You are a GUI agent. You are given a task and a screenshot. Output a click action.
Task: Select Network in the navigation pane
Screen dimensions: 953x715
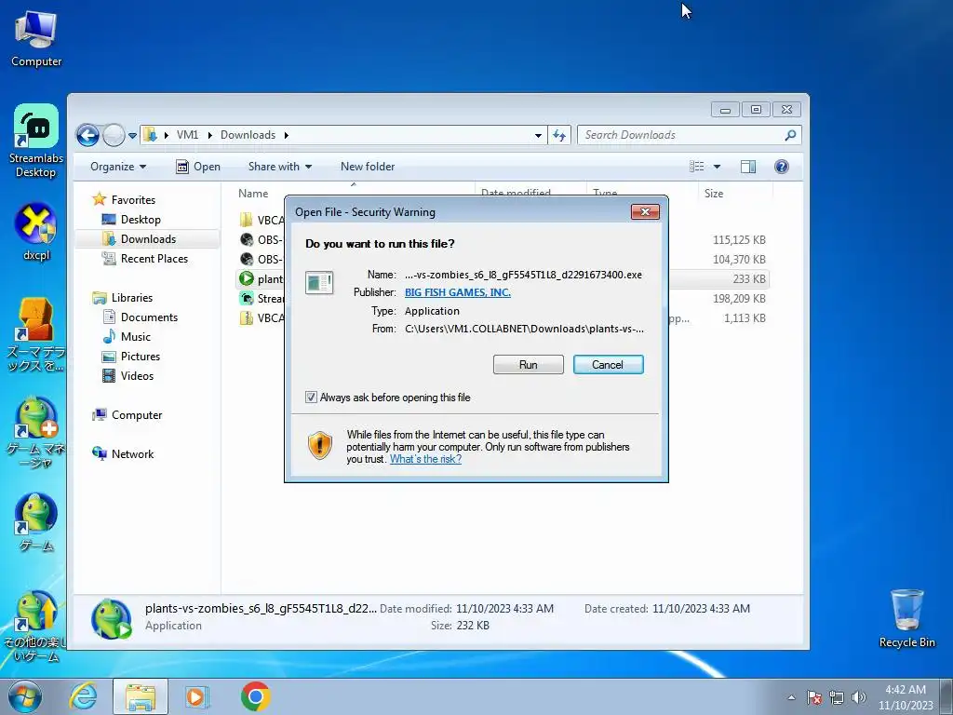click(x=132, y=454)
